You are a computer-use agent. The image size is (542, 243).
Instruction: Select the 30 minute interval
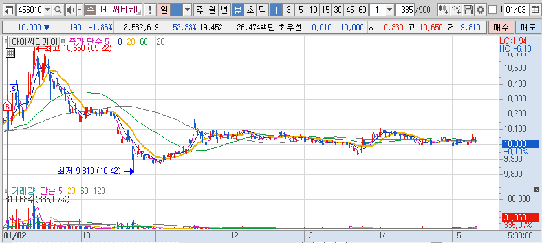(338, 10)
